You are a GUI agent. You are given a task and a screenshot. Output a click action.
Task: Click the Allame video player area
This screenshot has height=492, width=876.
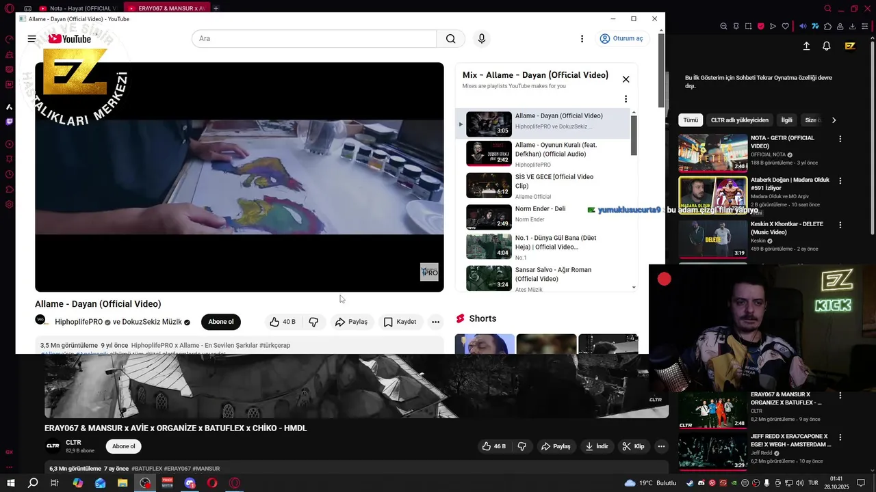240,177
